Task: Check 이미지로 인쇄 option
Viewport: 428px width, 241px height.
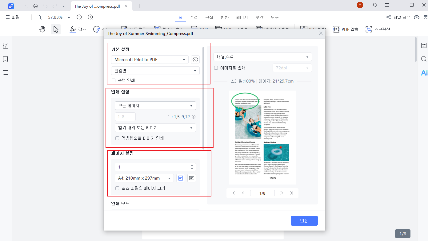Action: 216,68
